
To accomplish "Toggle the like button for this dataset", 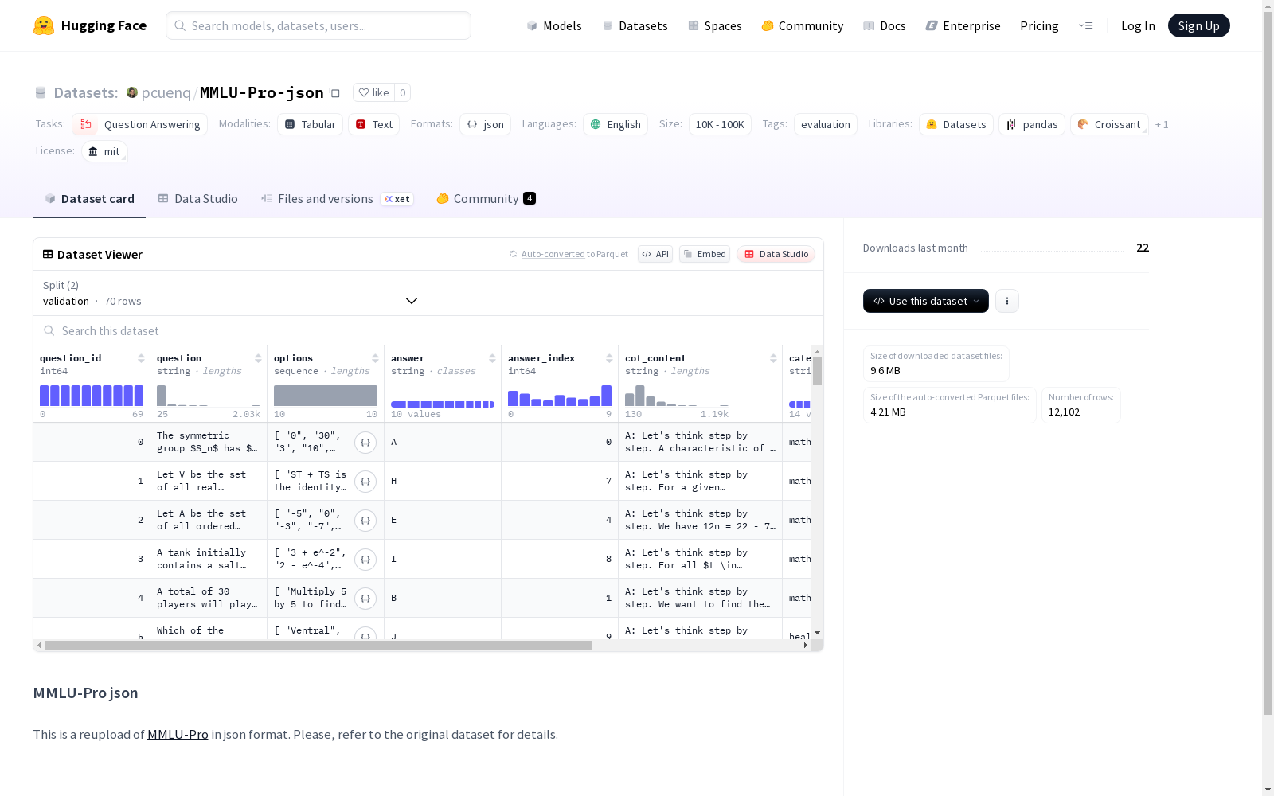I will point(373,92).
